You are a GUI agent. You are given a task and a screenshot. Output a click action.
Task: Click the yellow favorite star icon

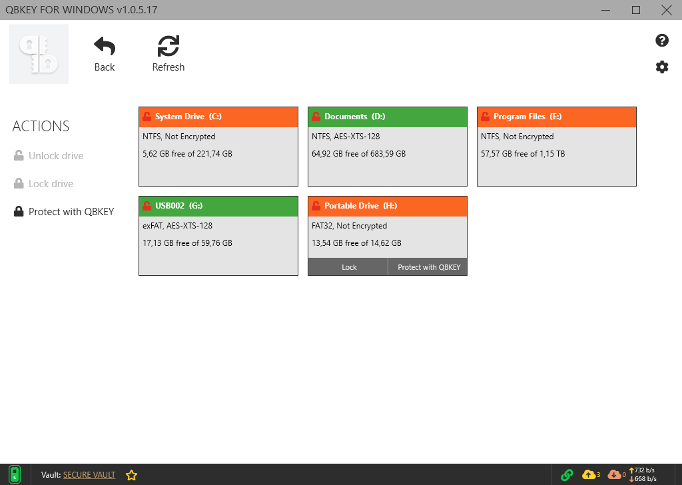pyautogui.click(x=131, y=475)
